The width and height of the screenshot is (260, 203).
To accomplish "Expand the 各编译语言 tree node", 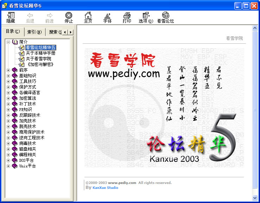I will coord(8,93).
